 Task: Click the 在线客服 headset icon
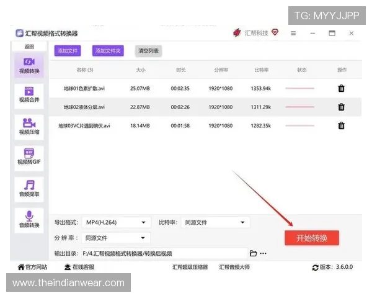[68, 267]
